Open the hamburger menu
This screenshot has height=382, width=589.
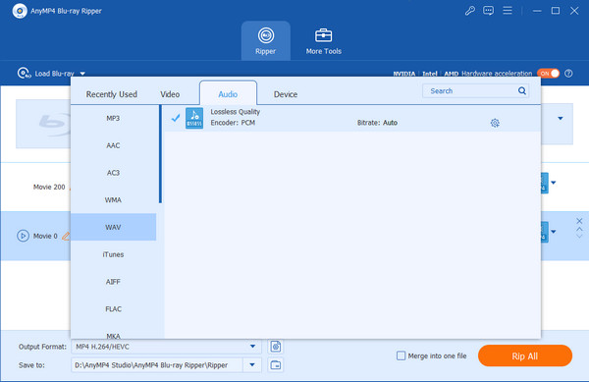click(508, 11)
